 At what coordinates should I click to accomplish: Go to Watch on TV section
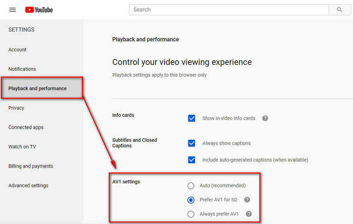coord(22,147)
